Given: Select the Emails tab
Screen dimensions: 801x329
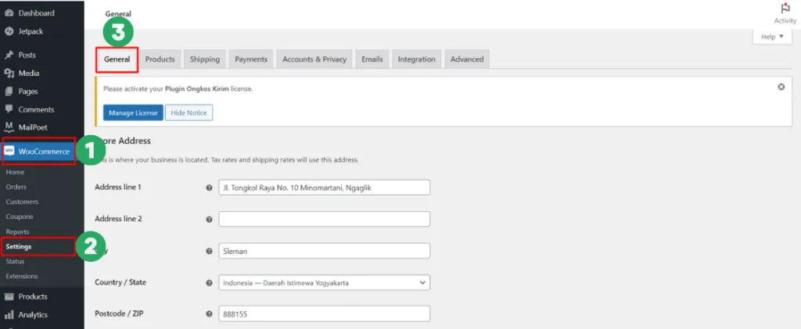Looking at the screenshot, I should tap(372, 59).
